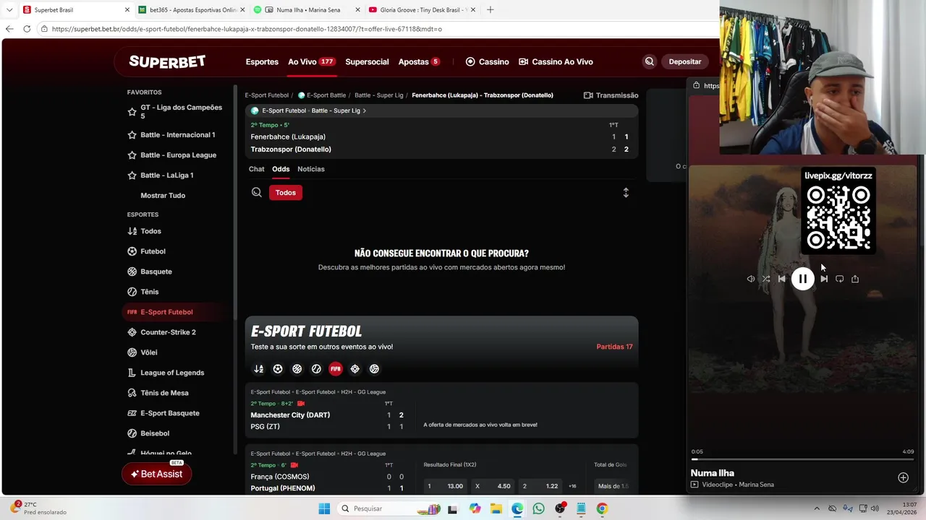Click the market search magnifier icon
Image resolution: width=926 pixels, height=520 pixels.
257,192
